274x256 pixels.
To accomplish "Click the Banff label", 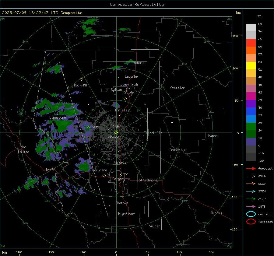I will coord(50,170).
